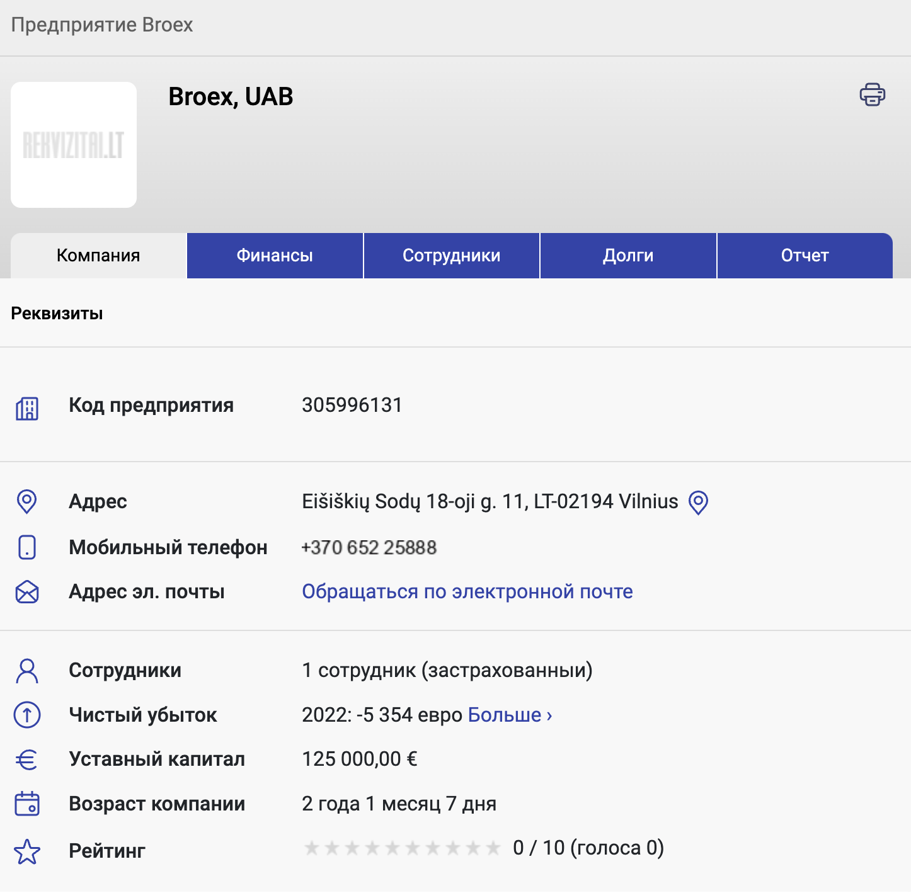
Task: Select the location pin icon beside Адрес label
Action: click(x=27, y=502)
